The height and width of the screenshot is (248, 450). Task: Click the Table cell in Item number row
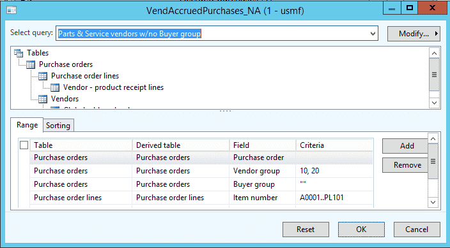[81, 198]
